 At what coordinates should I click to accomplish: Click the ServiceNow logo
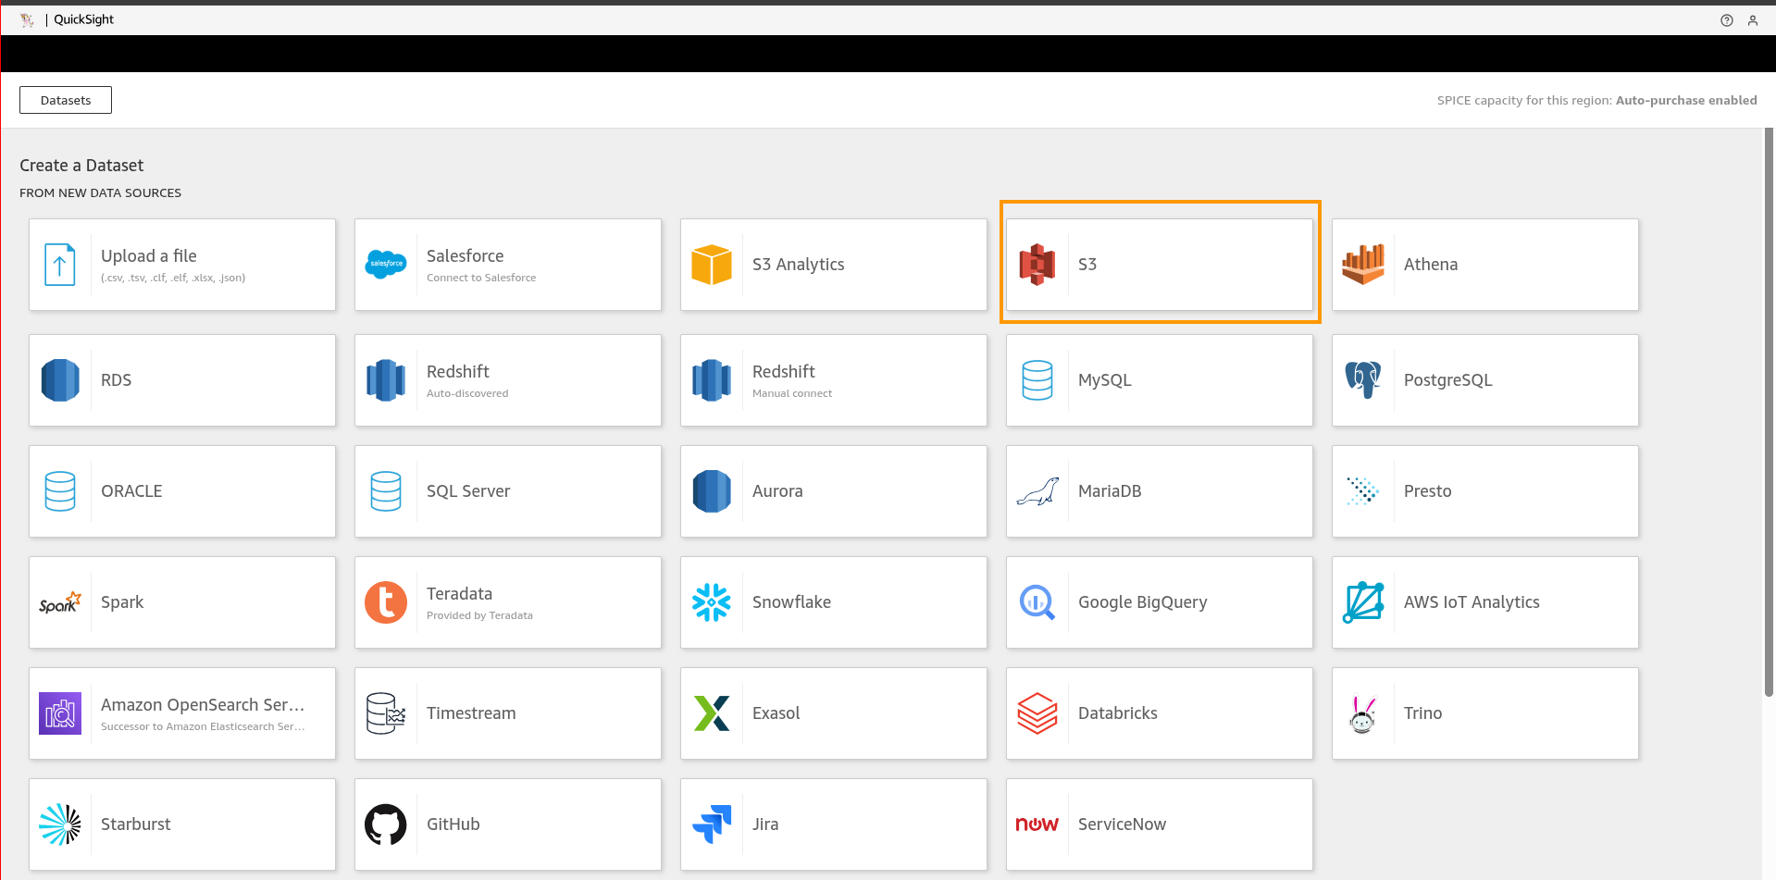pyautogui.click(x=1037, y=824)
